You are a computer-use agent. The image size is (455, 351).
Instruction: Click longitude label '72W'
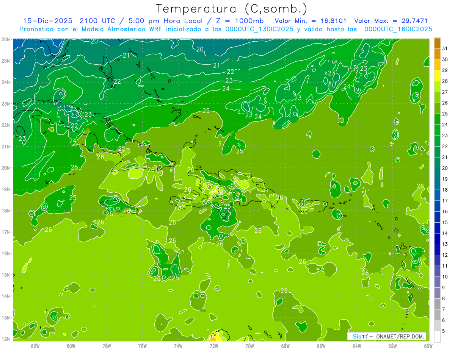214,346
